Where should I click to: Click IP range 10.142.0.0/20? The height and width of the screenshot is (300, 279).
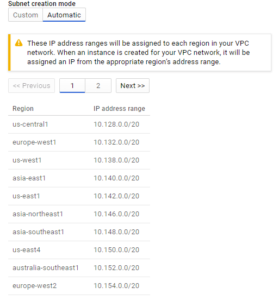pyautogui.click(x=116, y=196)
